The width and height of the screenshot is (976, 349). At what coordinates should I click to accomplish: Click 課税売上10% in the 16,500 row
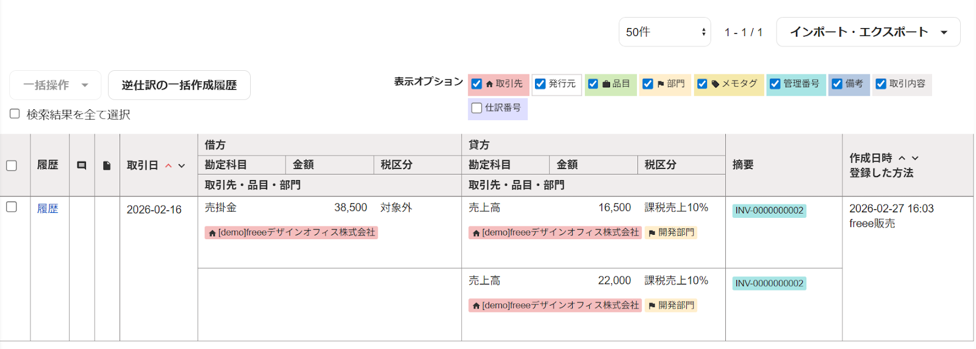tap(676, 208)
